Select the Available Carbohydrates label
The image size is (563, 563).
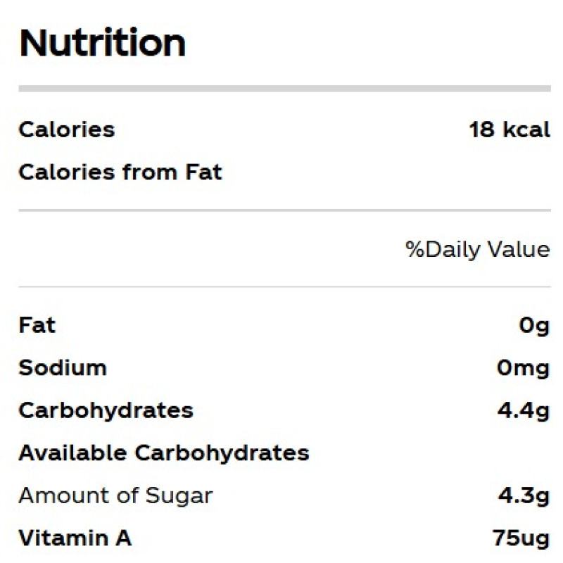pos(164,453)
